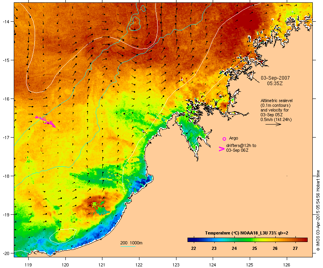323x268 pixels.
Task: Click the cyan 200 1000m depth contour legend line
Action: [128, 246]
